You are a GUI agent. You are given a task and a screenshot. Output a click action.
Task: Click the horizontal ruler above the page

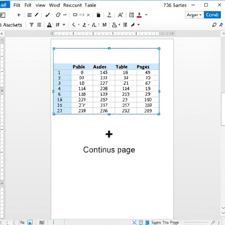(112, 34)
